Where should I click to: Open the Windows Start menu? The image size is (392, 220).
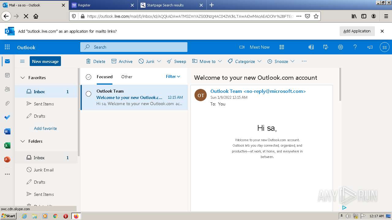tap(8, 216)
